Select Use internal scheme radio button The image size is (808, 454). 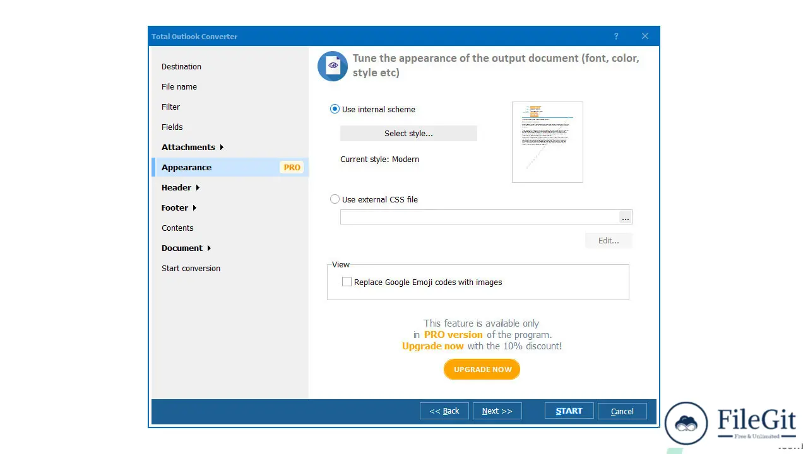point(335,109)
